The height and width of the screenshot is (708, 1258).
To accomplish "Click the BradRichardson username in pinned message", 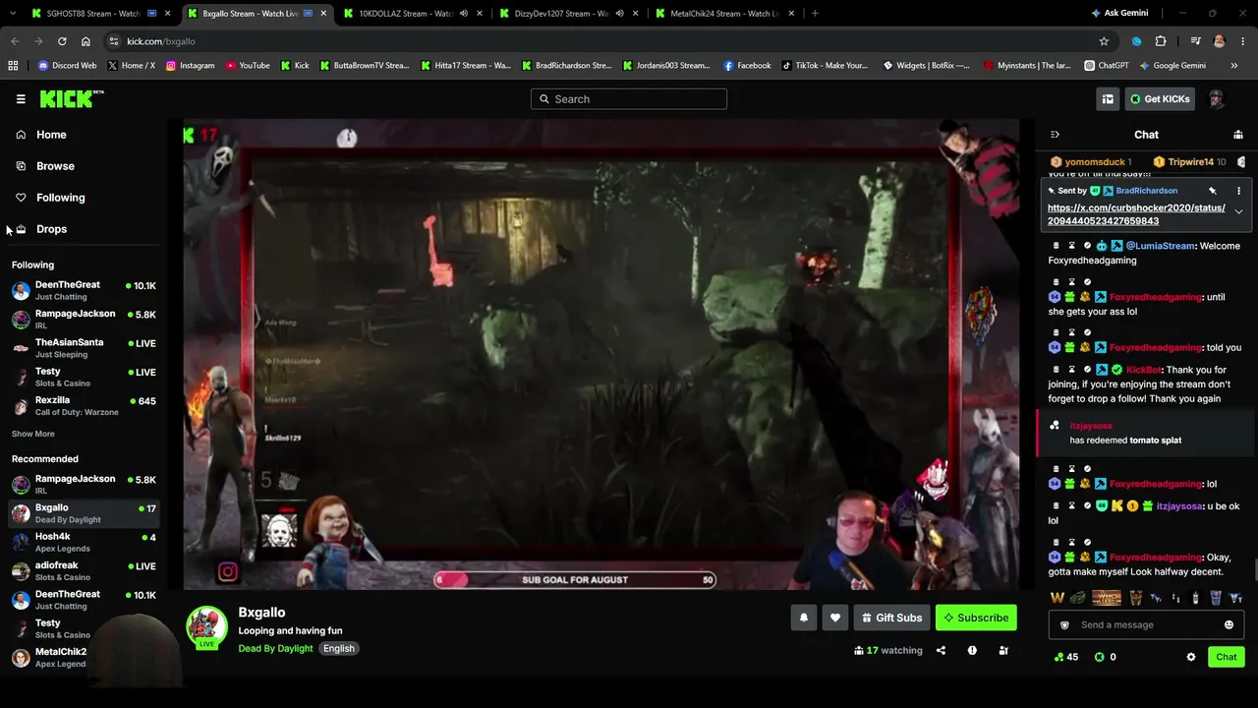I will click(1147, 191).
